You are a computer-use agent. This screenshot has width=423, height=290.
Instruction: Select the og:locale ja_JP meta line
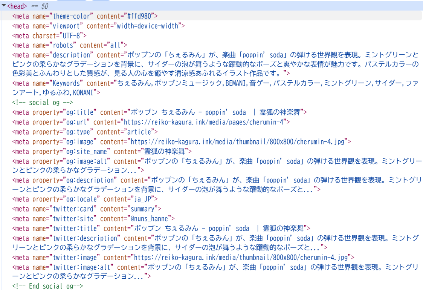click(x=85, y=199)
